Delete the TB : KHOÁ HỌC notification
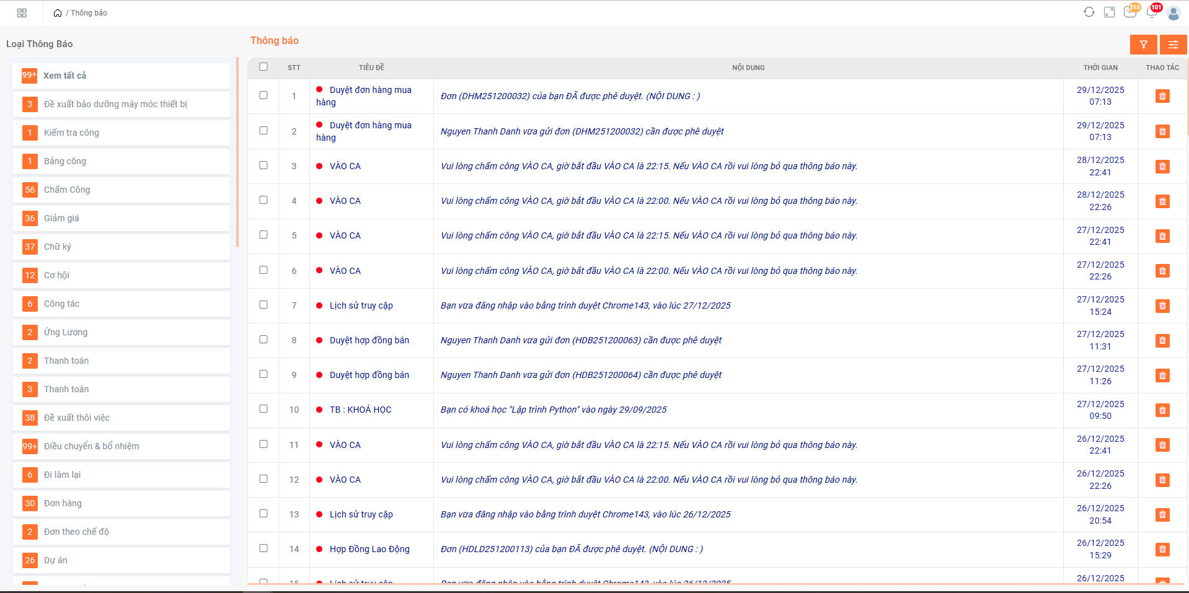 click(1162, 410)
